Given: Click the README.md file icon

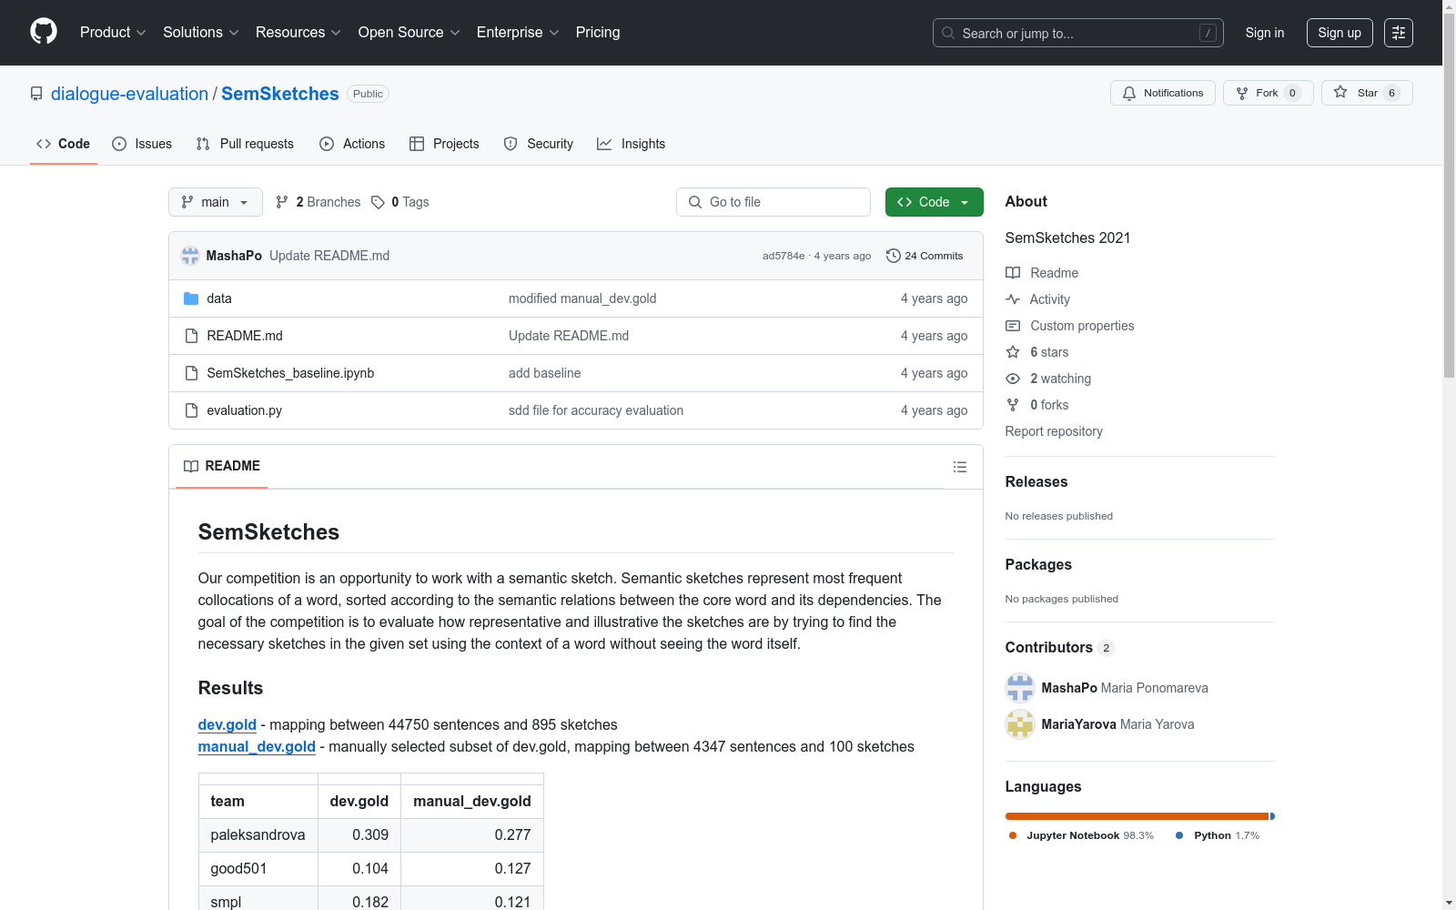Looking at the screenshot, I should [x=191, y=336].
